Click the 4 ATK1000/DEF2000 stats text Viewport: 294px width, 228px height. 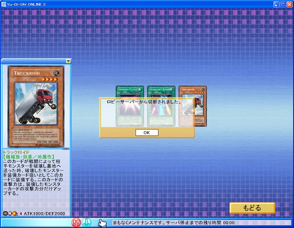(42, 214)
